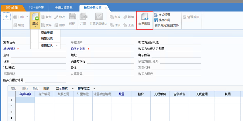
Task: Click the 清理折扣 clear discount icon
Action: (x=184, y=17)
